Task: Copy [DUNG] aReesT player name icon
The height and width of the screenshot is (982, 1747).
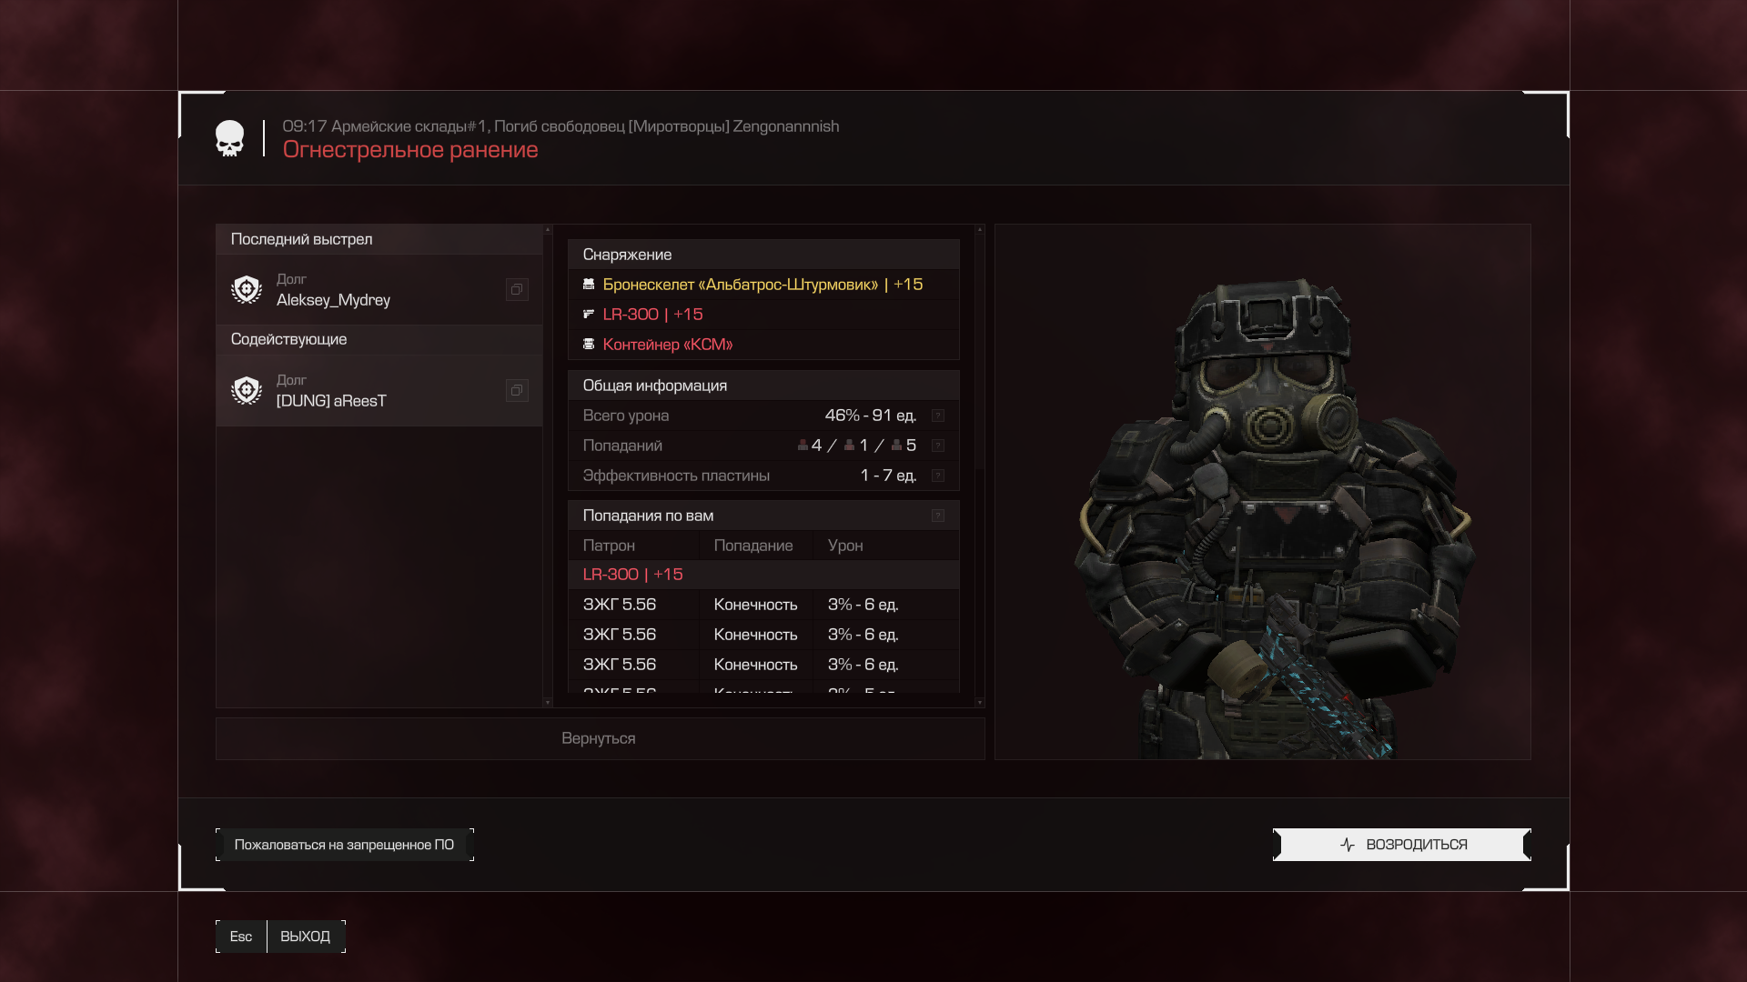Action: 517,390
